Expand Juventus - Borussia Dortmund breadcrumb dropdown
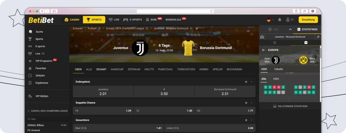Image resolution: width=346 pixels, height=133 pixels. tap(191, 28)
